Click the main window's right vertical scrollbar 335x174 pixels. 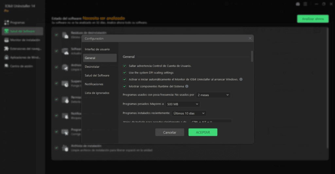pos(327,88)
